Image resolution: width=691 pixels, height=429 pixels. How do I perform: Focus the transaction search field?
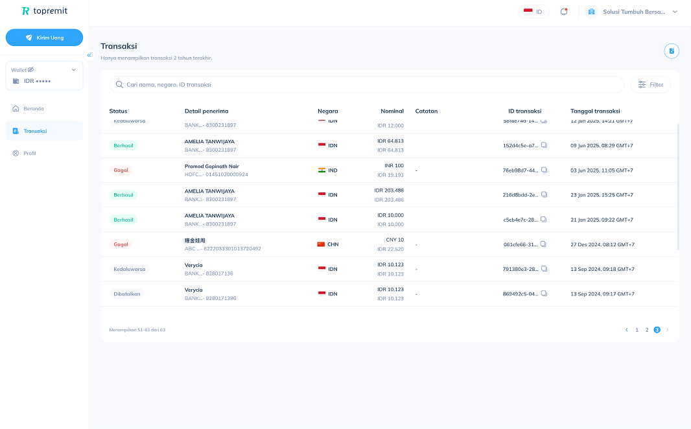point(367,84)
